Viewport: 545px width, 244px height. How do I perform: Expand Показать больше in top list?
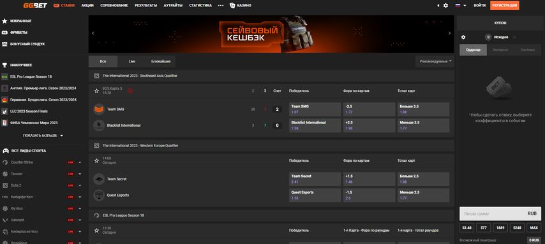(43, 135)
